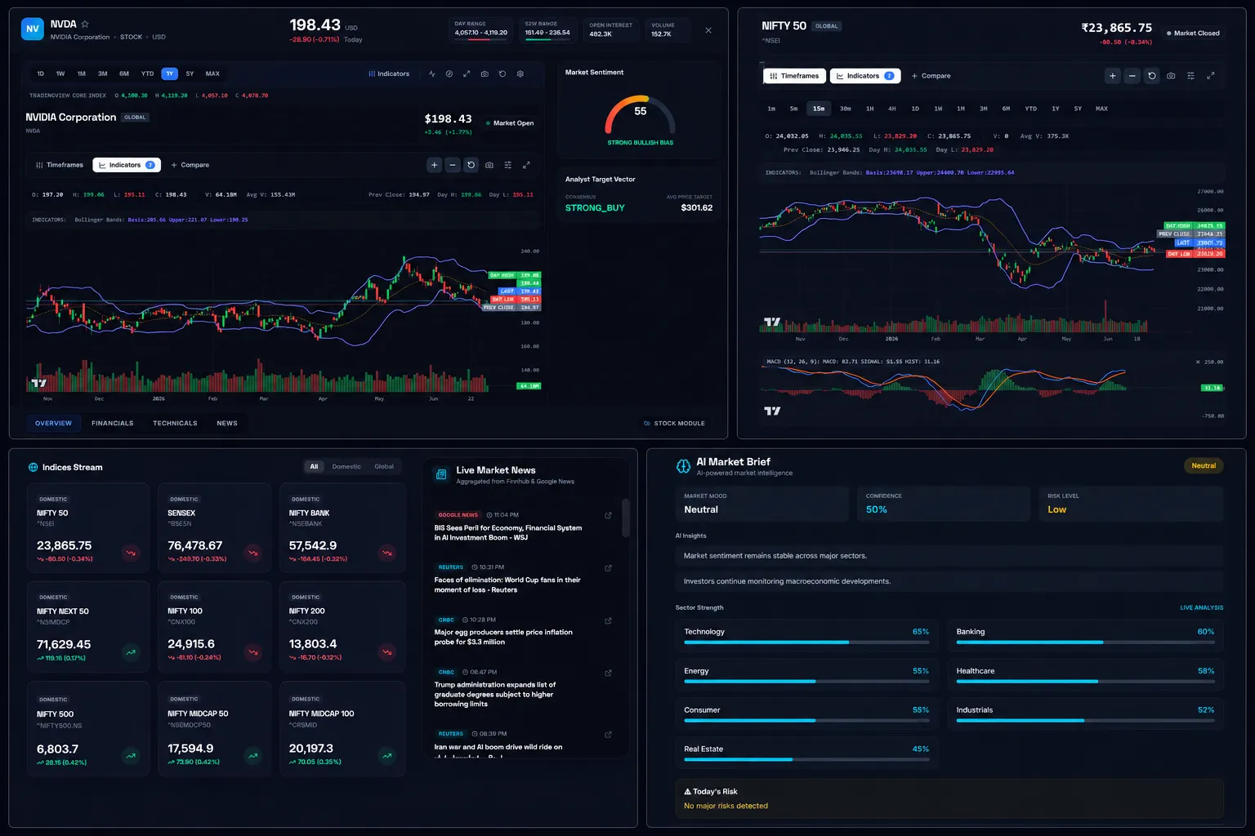Click the Market Open badge for NVIDIA

click(510, 123)
